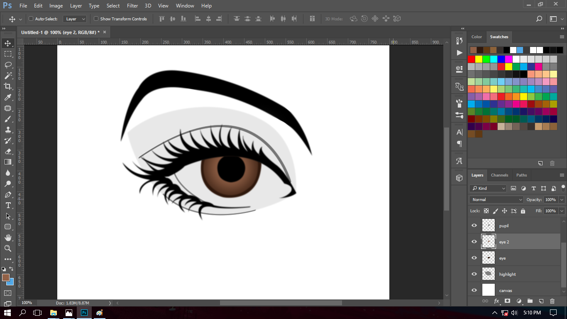Select the eye 2 layer thumbnail

[489, 242]
